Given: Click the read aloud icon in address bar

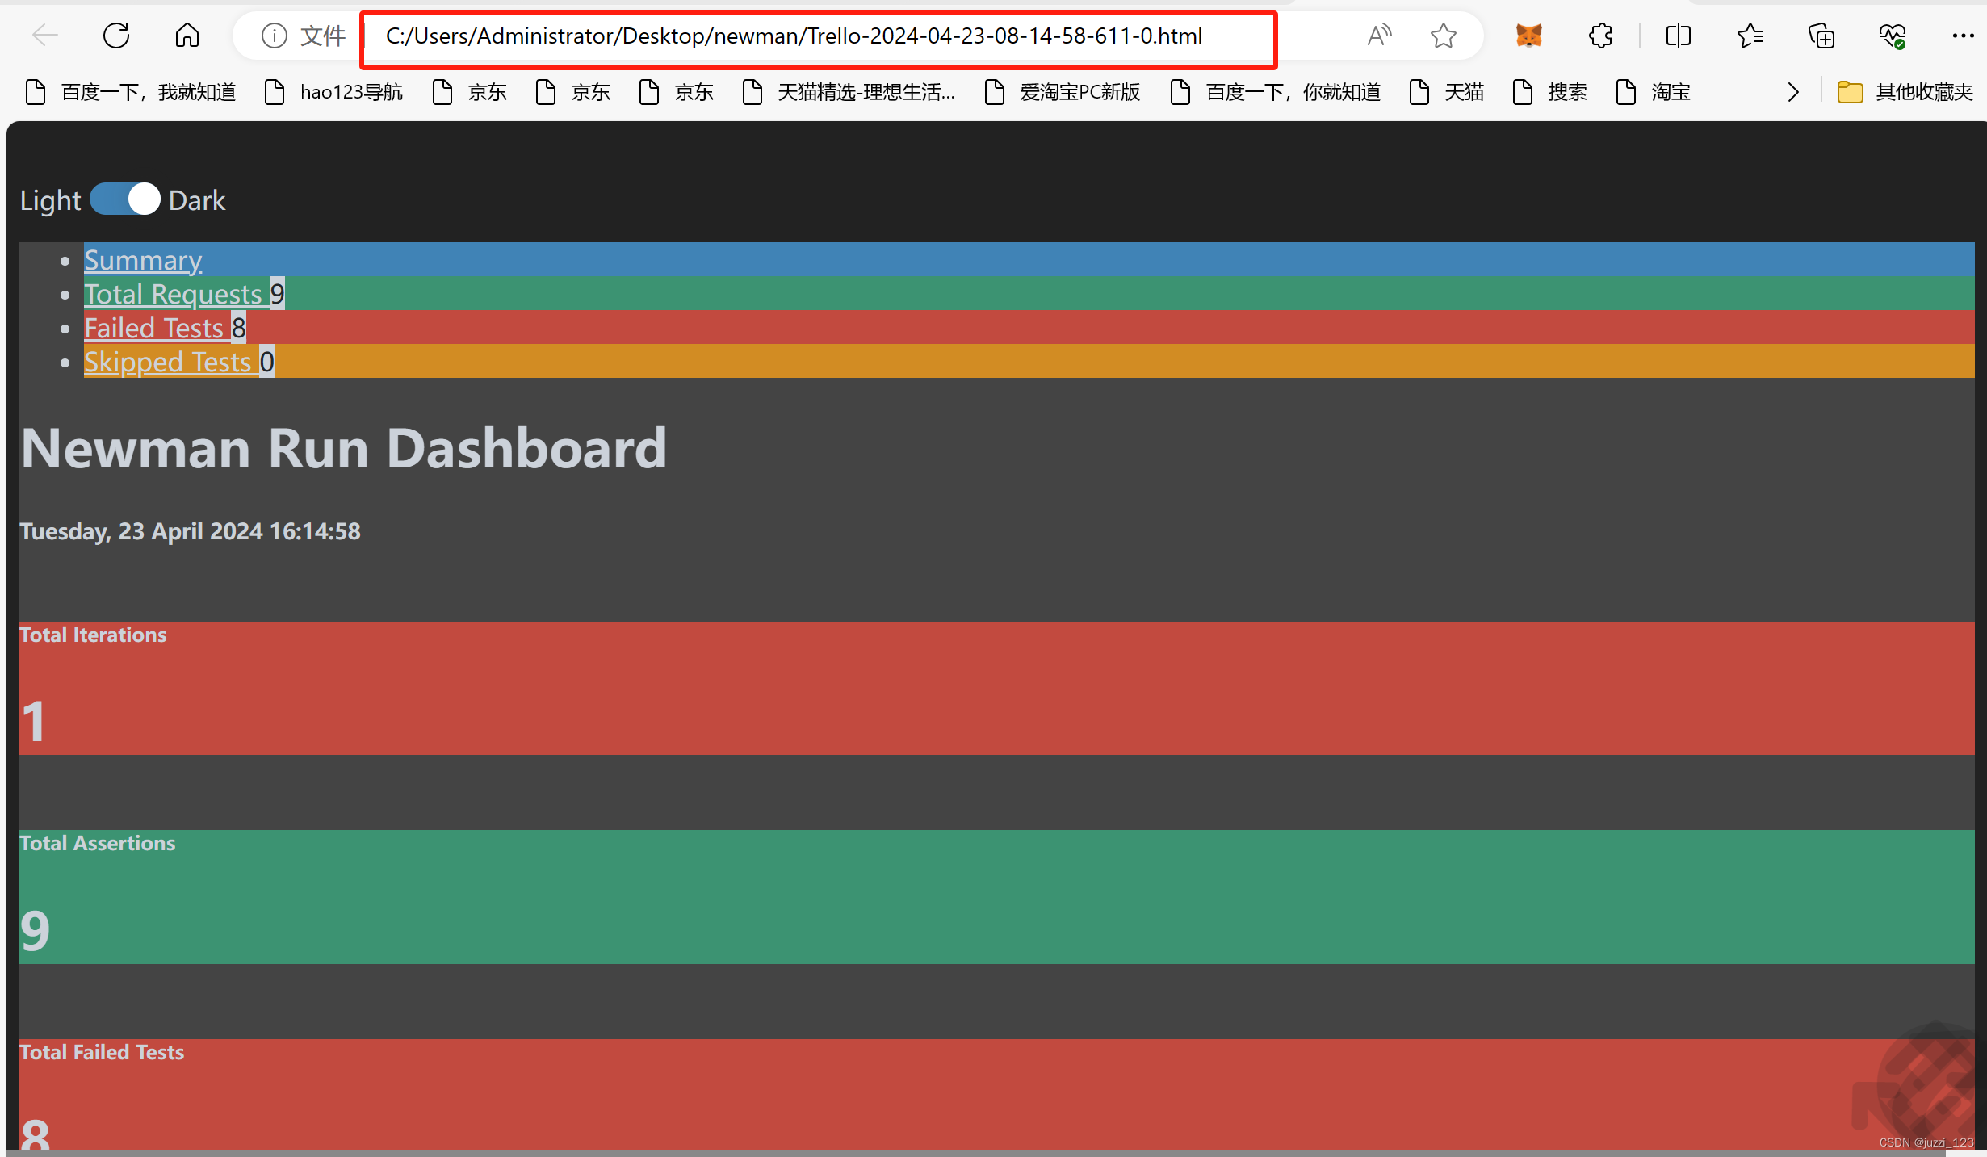Looking at the screenshot, I should pos(1379,36).
